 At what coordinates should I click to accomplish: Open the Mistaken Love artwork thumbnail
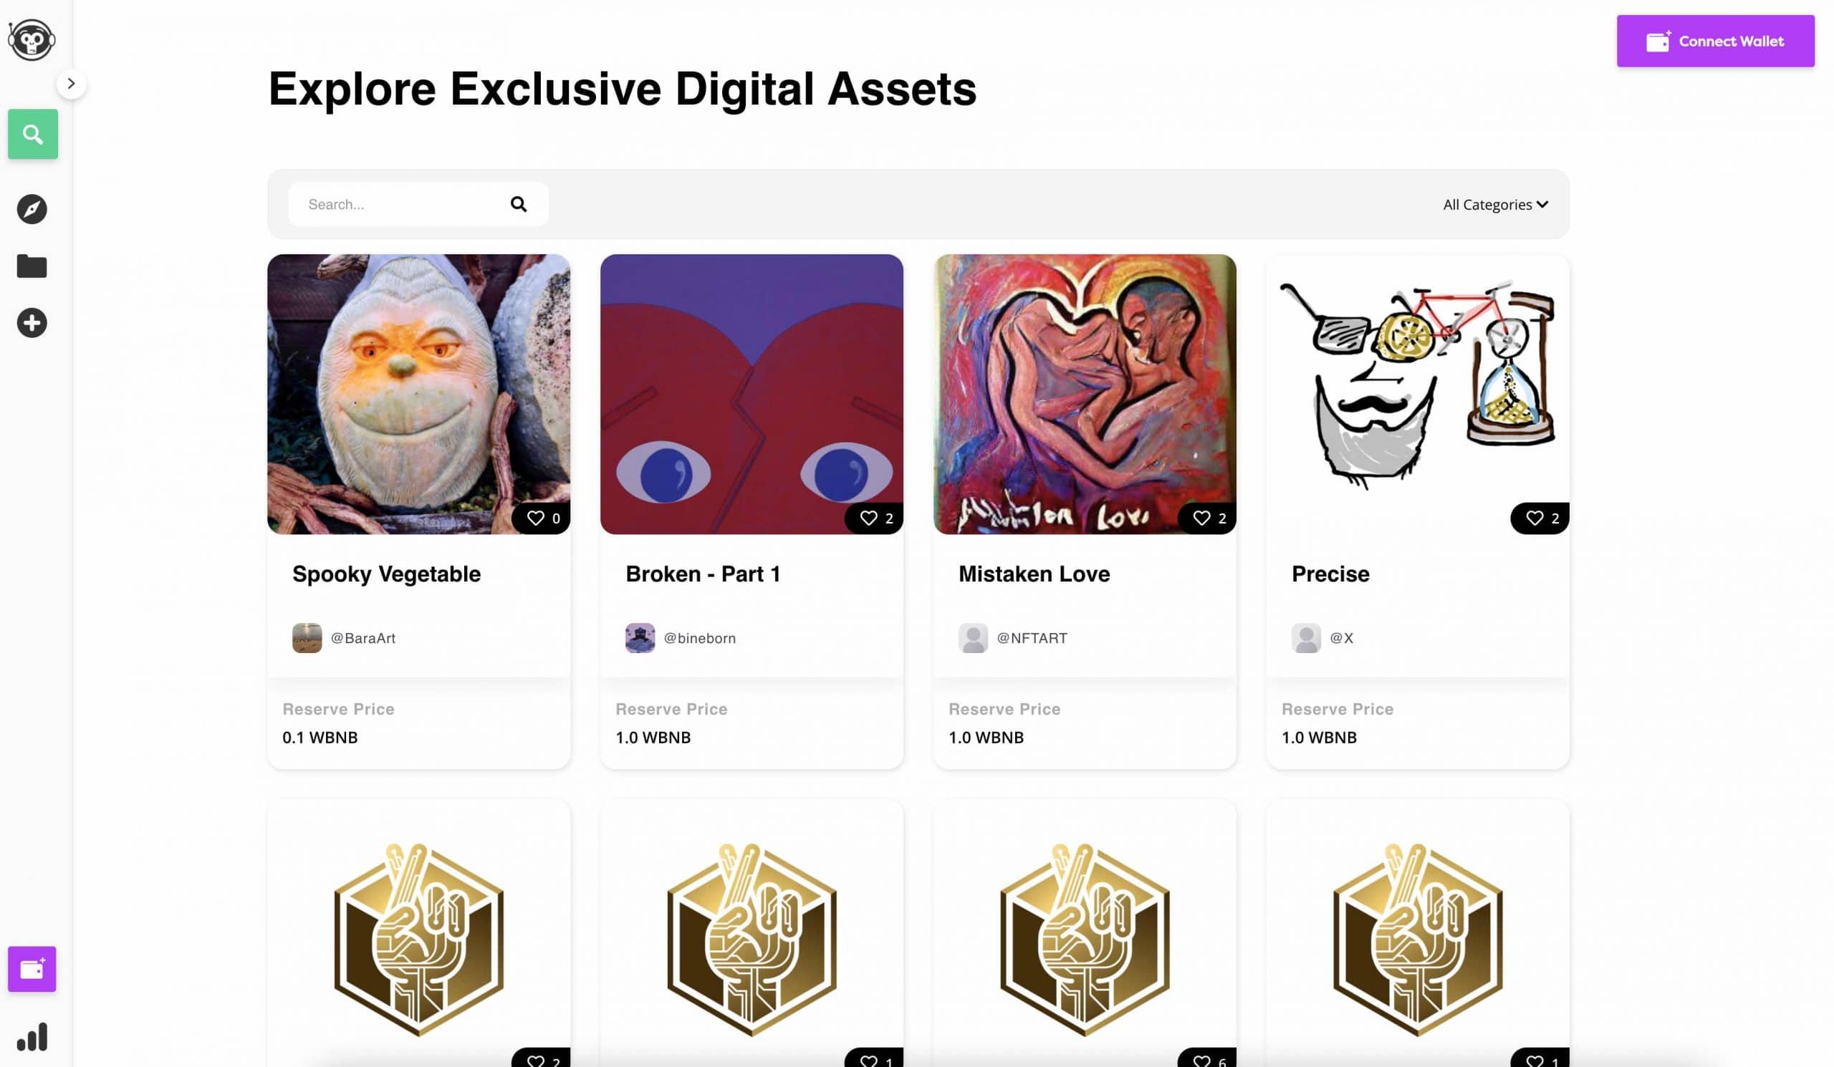click(x=1085, y=394)
